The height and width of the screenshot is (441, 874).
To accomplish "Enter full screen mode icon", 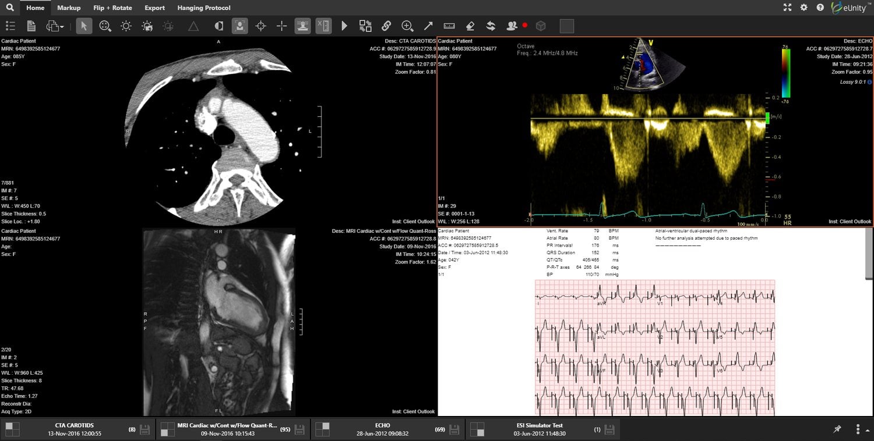I will point(788,8).
